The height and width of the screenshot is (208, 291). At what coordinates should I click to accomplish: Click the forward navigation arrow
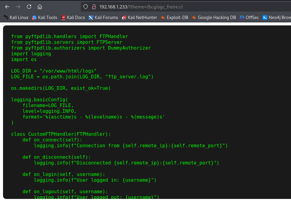pos(18,7)
